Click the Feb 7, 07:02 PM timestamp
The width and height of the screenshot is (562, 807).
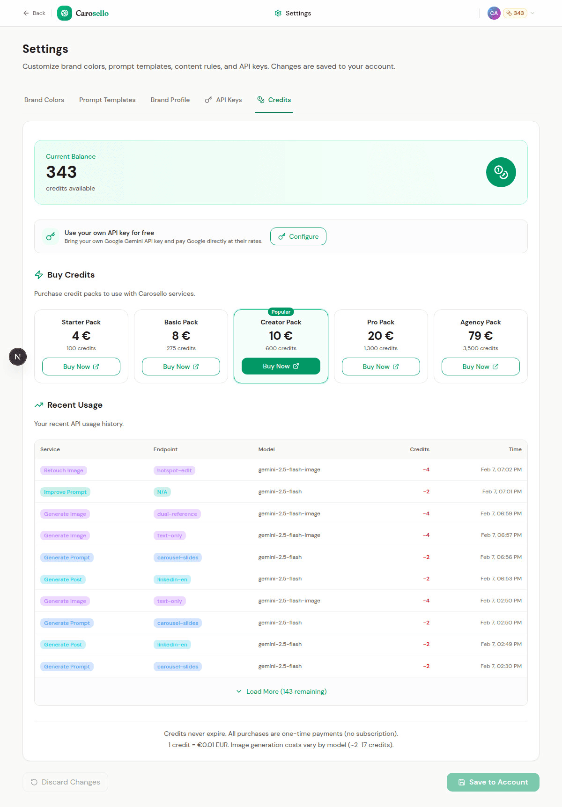pyautogui.click(x=501, y=470)
